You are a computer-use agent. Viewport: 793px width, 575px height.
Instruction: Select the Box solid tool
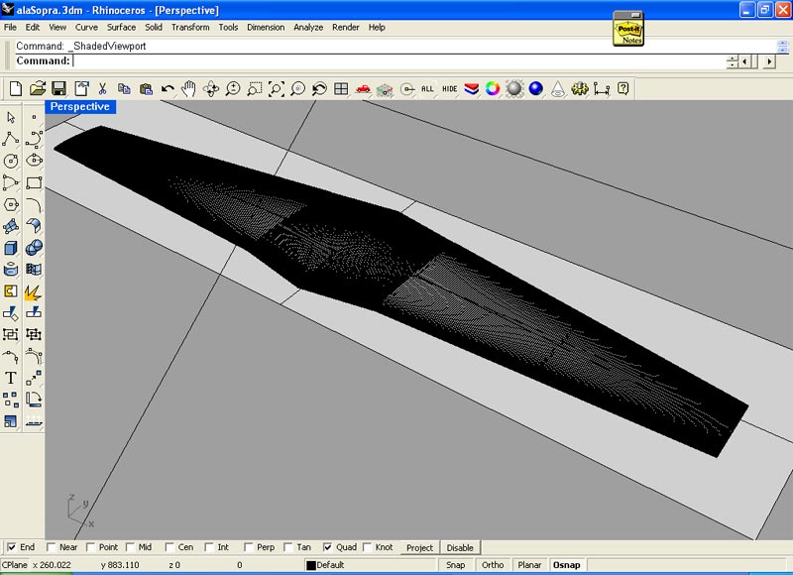click(x=11, y=247)
